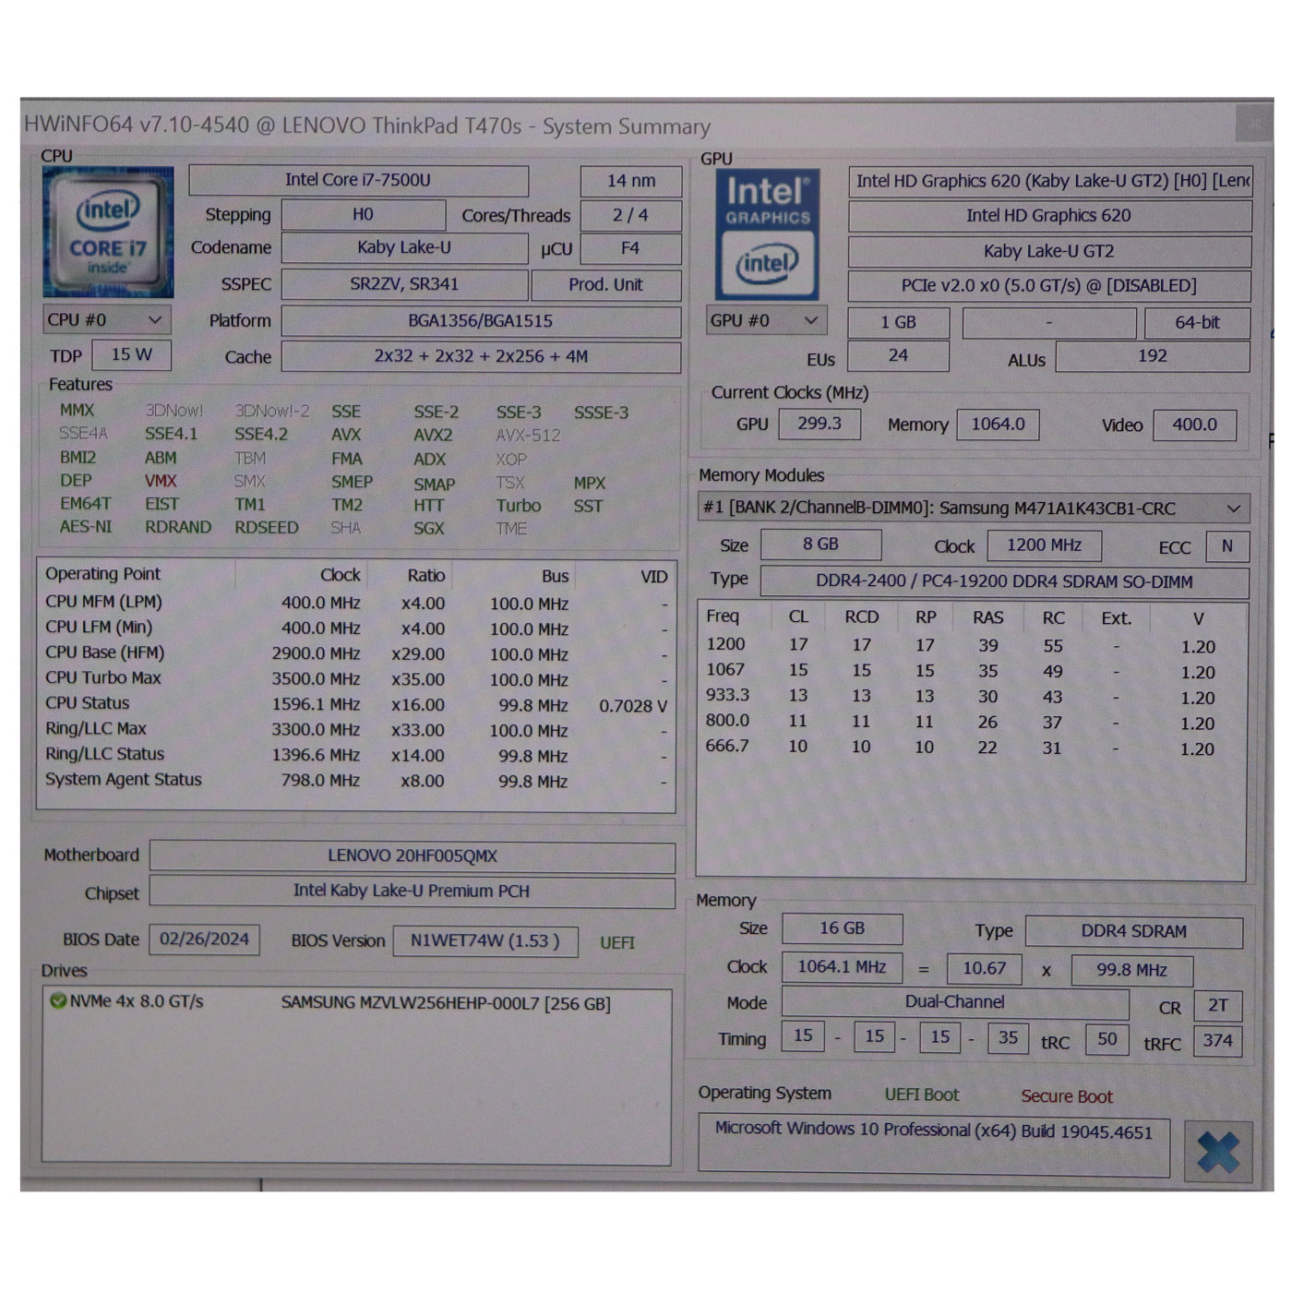This screenshot has height=1292, width=1292.
Task: Select the 1200 frequency timing row
Action: pos(971,645)
